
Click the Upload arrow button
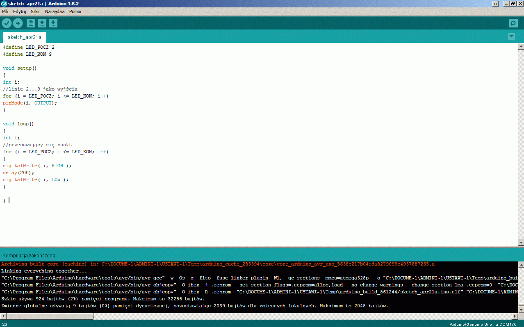(18, 23)
